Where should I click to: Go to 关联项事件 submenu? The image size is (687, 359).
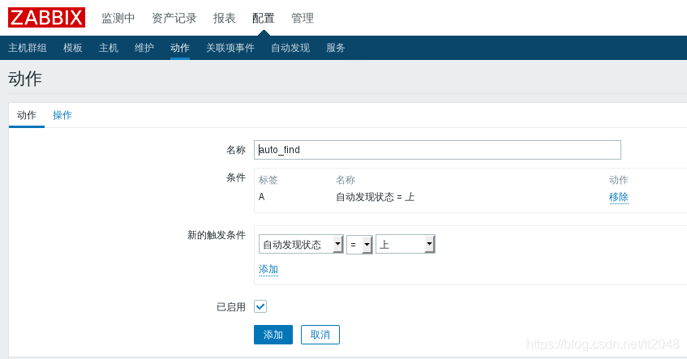(230, 48)
